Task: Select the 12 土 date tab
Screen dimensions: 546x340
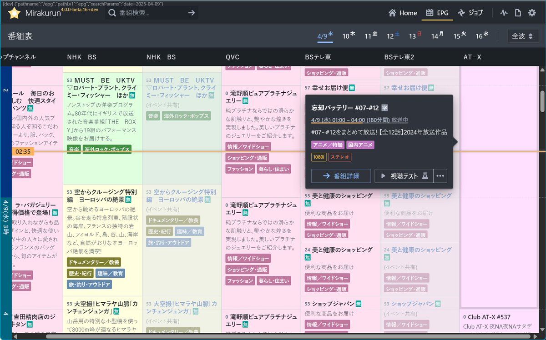Action: pos(393,35)
